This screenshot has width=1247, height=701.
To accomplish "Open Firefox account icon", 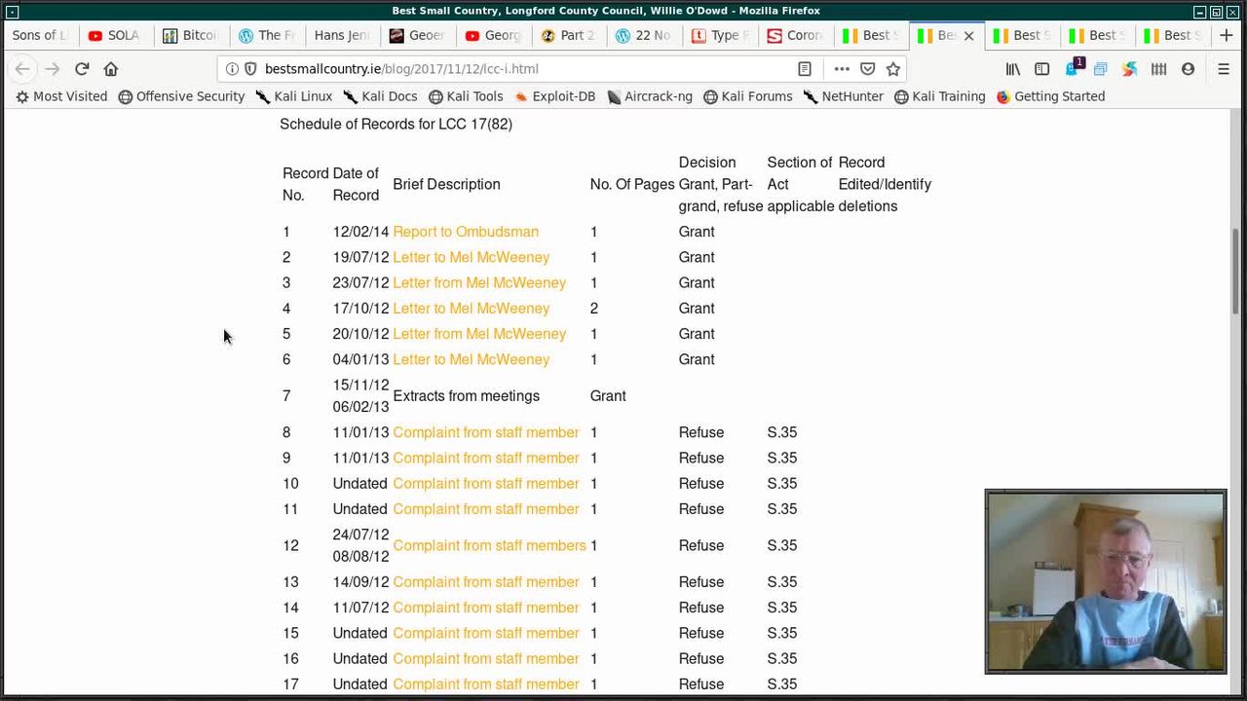I will 1188,69.
